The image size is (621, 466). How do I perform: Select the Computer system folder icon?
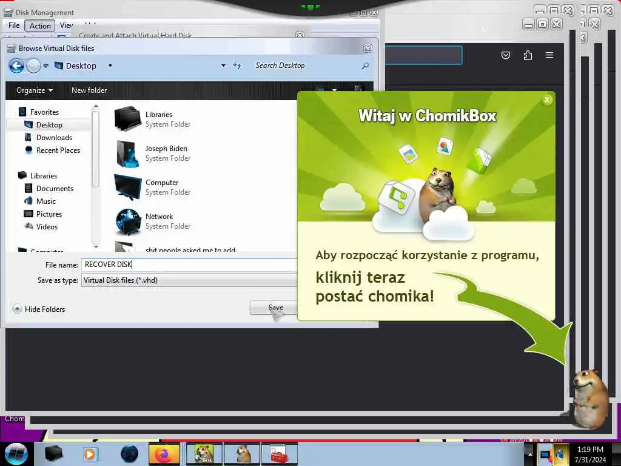pyautogui.click(x=127, y=187)
